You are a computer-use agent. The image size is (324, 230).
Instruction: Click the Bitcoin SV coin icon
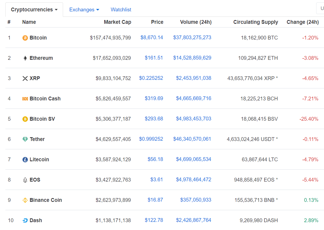pos(25,119)
